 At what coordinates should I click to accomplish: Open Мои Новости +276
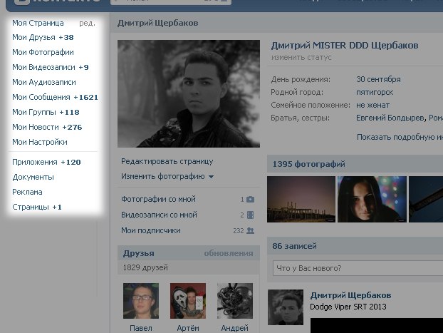pyautogui.click(x=47, y=128)
